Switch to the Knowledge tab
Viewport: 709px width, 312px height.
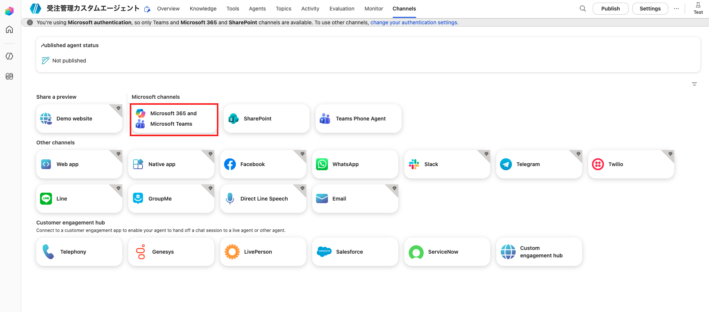203,9
